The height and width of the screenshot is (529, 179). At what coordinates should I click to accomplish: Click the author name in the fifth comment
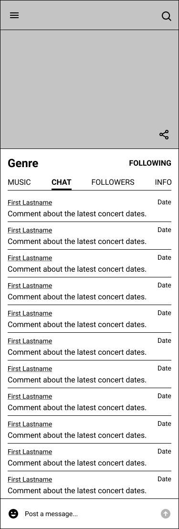tap(30, 313)
